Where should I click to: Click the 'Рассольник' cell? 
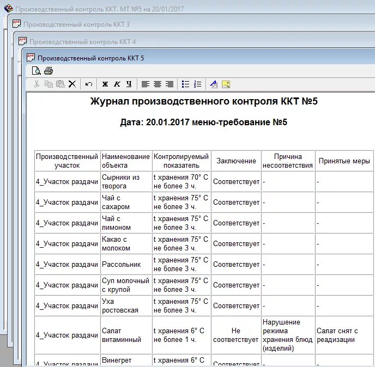click(126, 264)
